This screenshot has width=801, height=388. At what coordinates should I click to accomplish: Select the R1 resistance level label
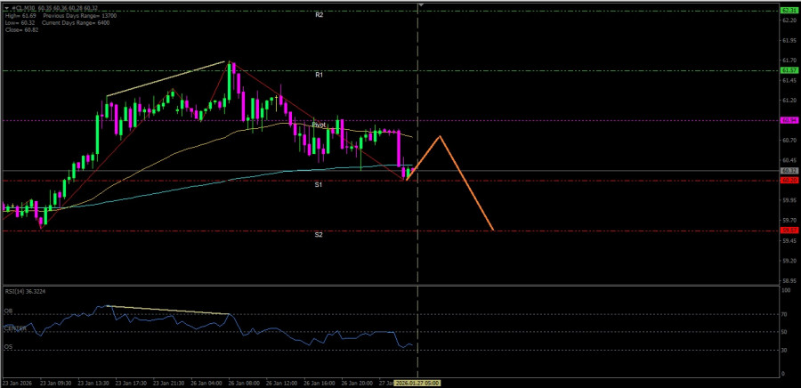319,75
